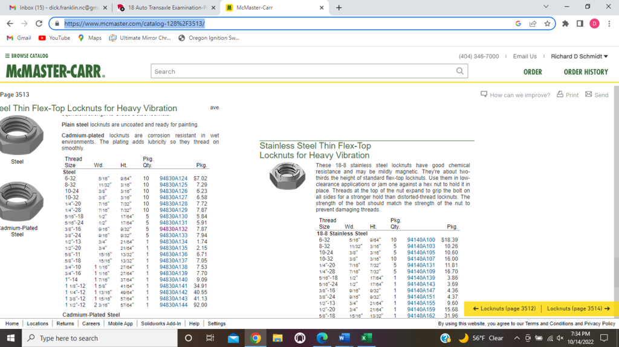
Task: Go to Locknuts page 3514
Action: [578, 308]
